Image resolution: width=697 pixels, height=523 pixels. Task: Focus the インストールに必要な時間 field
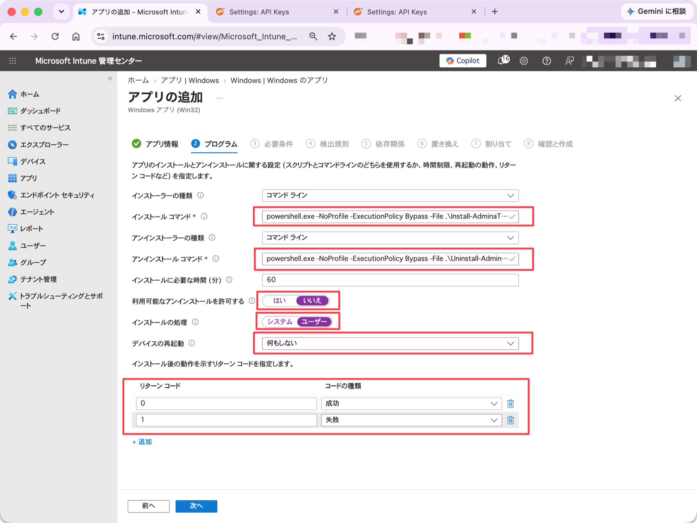coord(390,280)
